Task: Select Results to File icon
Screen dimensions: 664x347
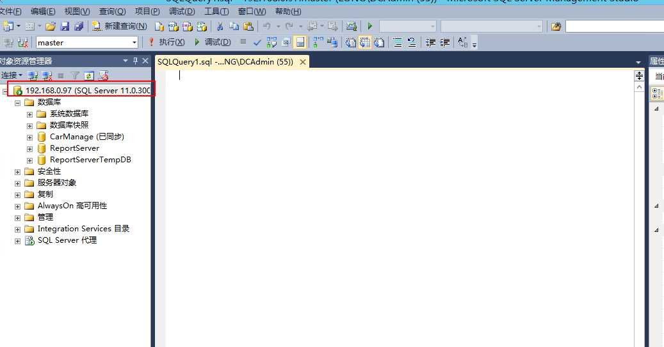Action: pos(379,42)
